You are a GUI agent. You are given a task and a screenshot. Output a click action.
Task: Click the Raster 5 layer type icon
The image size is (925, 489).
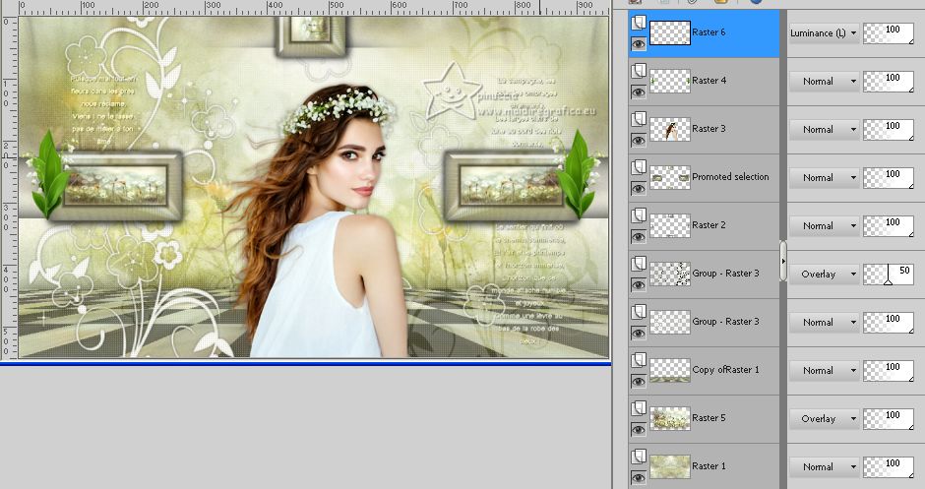(x=638, y=409)
